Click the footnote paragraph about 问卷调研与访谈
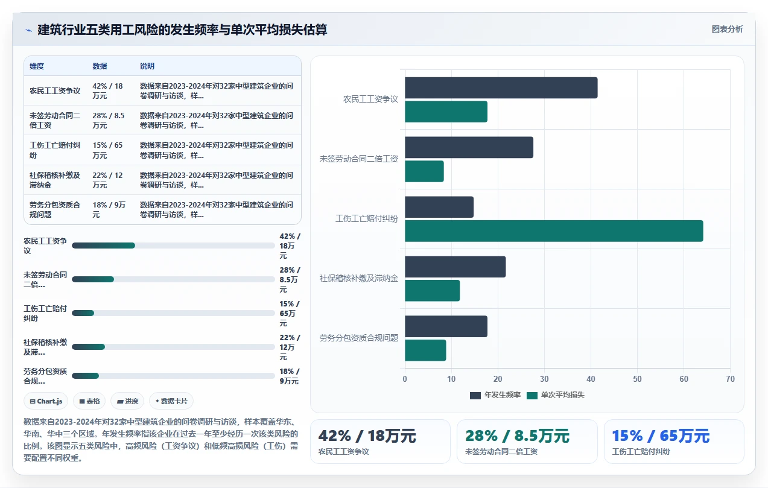The height and width of the screenshot is (488, 768). pos(161,439)
